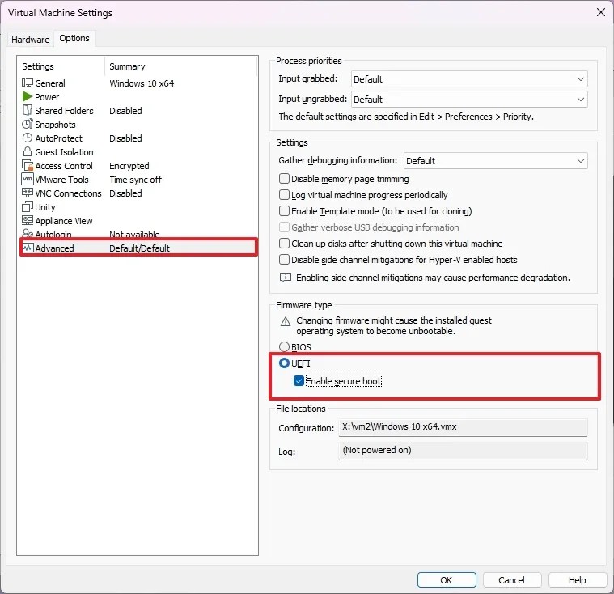Select the Options tab
The height and width of the screenshot is (594, 614).
(74, 38)
